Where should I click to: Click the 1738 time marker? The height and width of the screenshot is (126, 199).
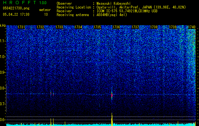click(154, 27)
